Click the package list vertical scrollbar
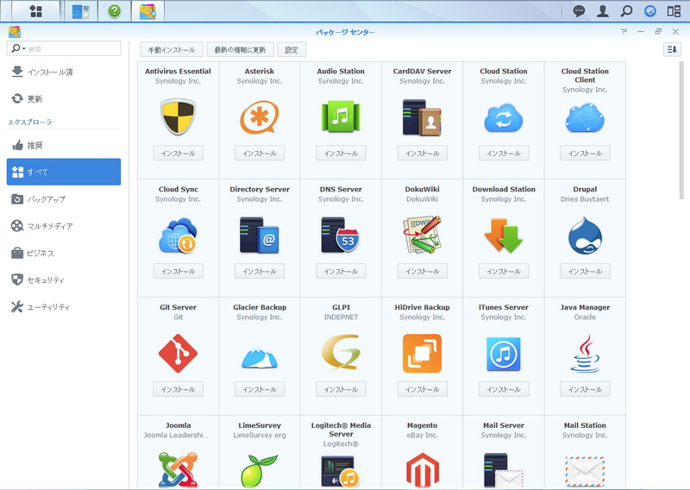Screen dimensions: 690x490 (x=681, y=130)
